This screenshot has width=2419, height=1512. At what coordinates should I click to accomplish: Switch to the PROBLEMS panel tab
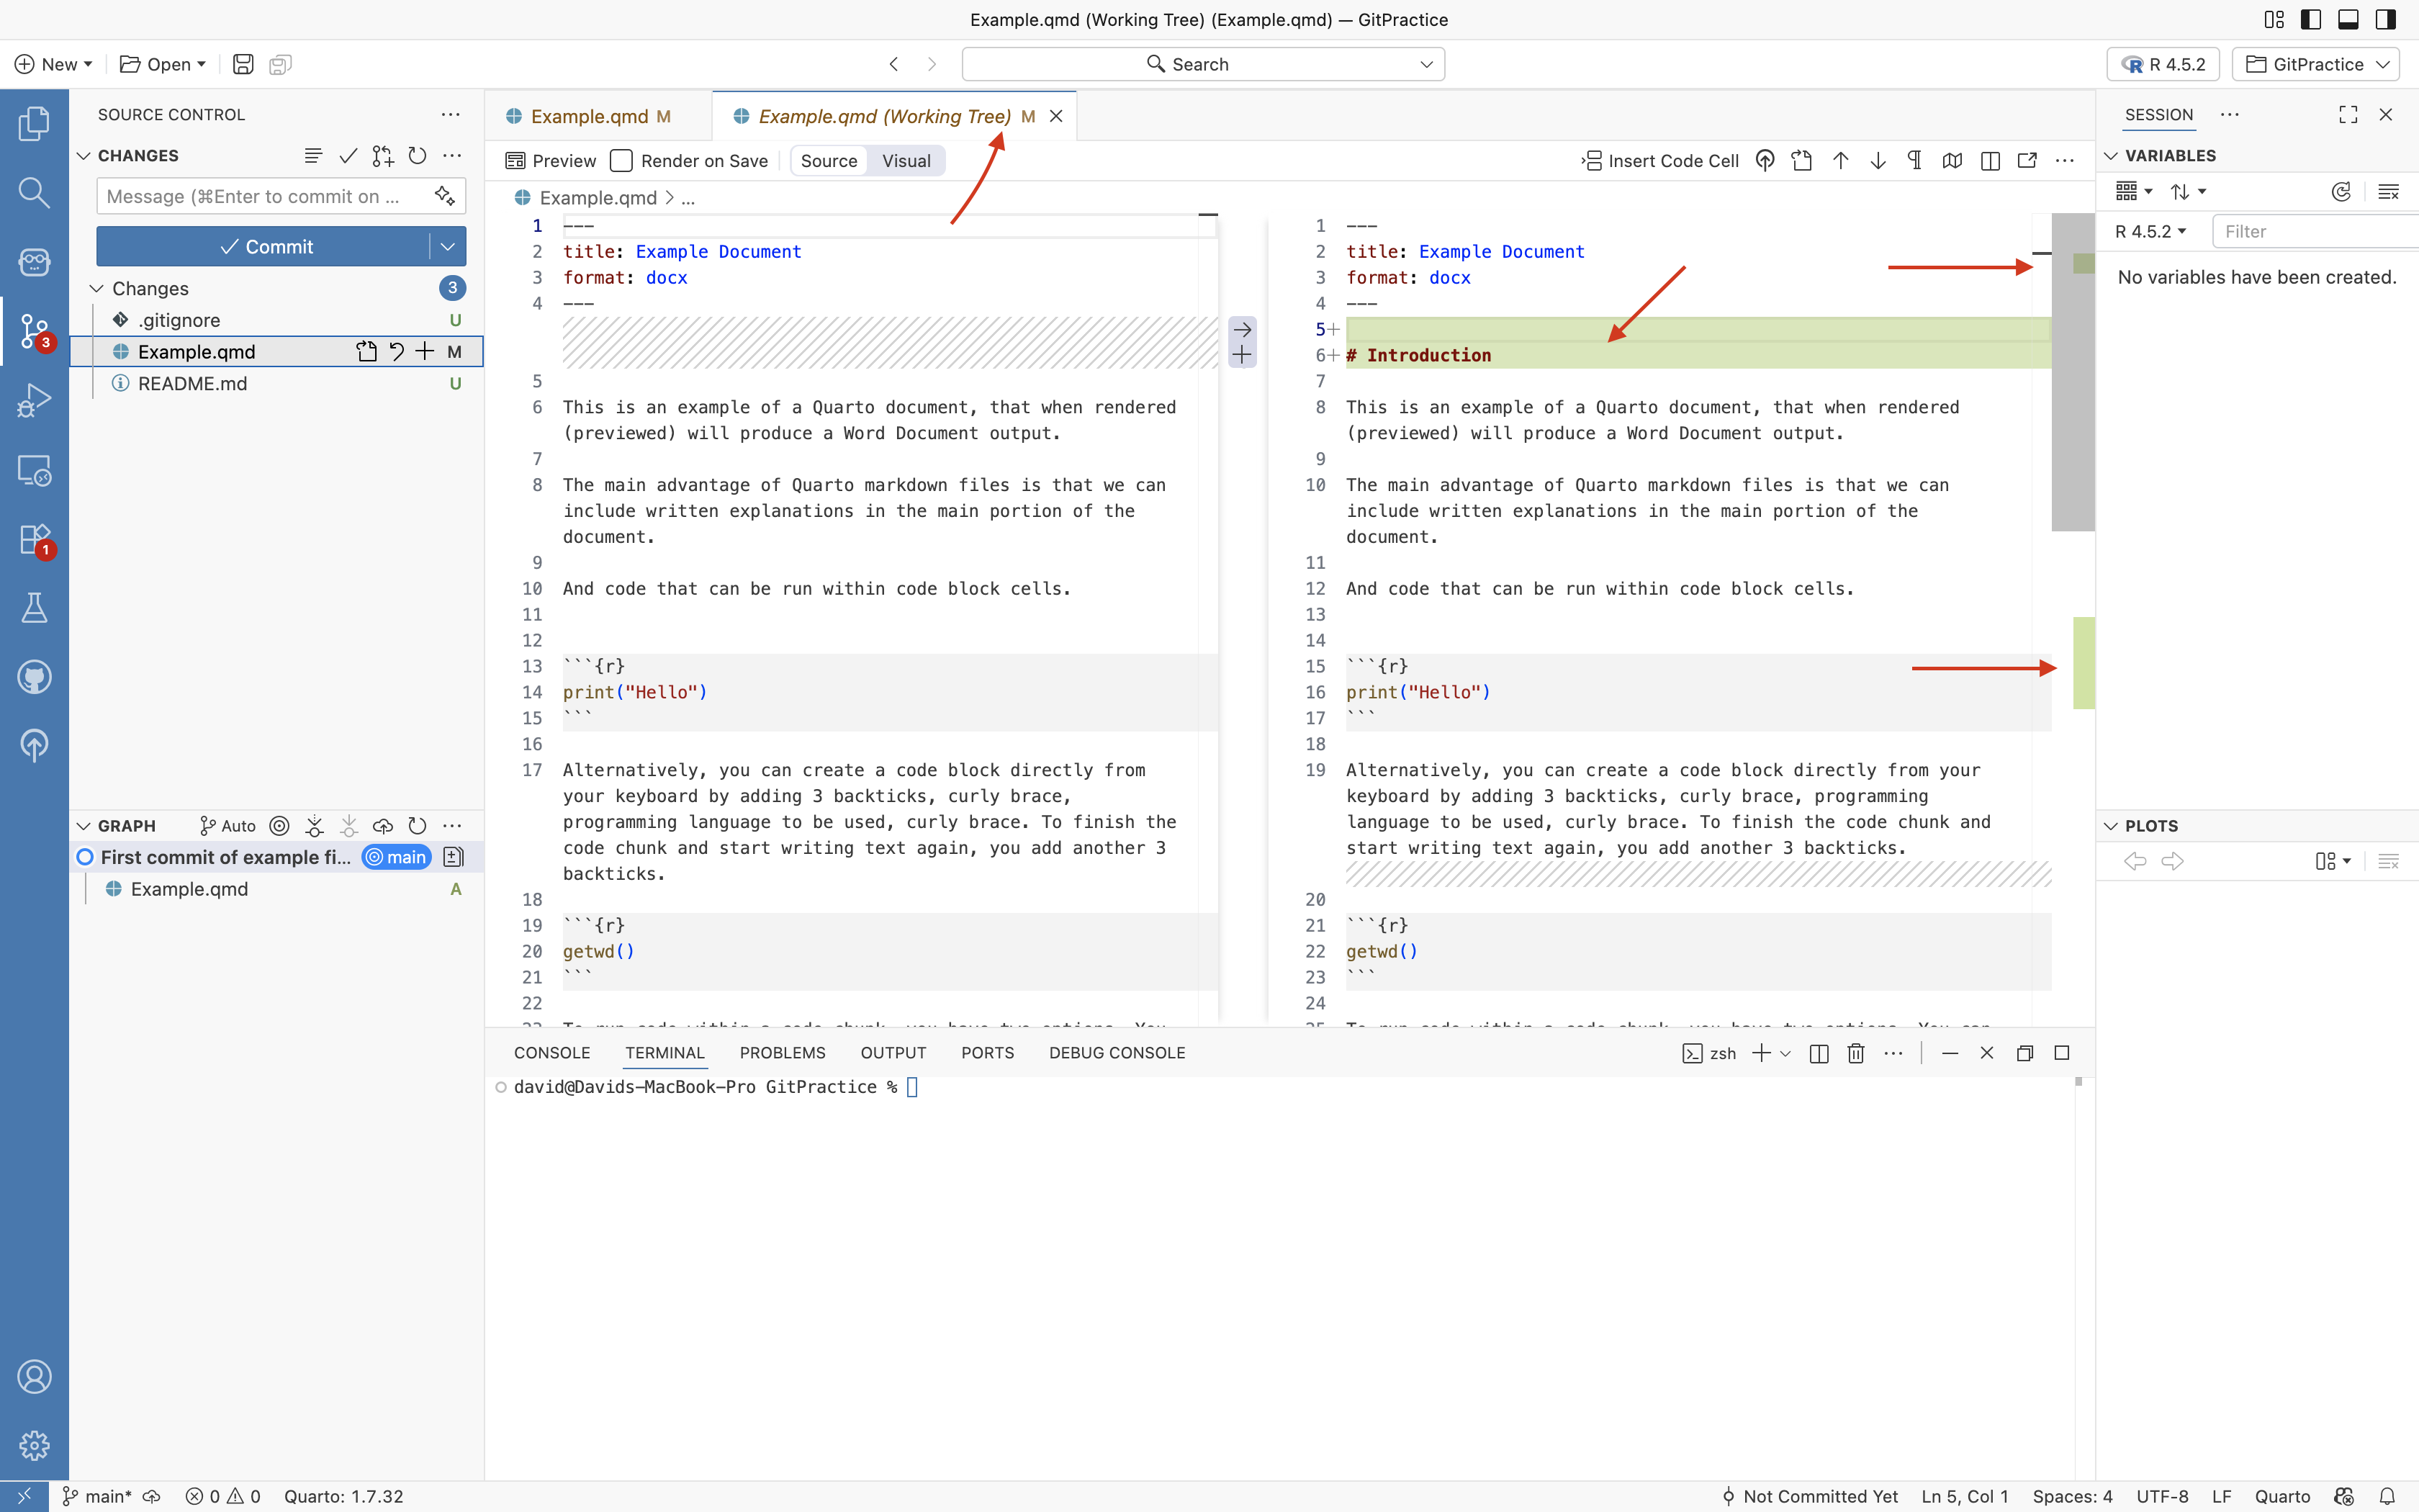(782, 1053)
